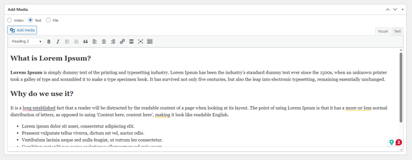Align text center

click(104, 41)
